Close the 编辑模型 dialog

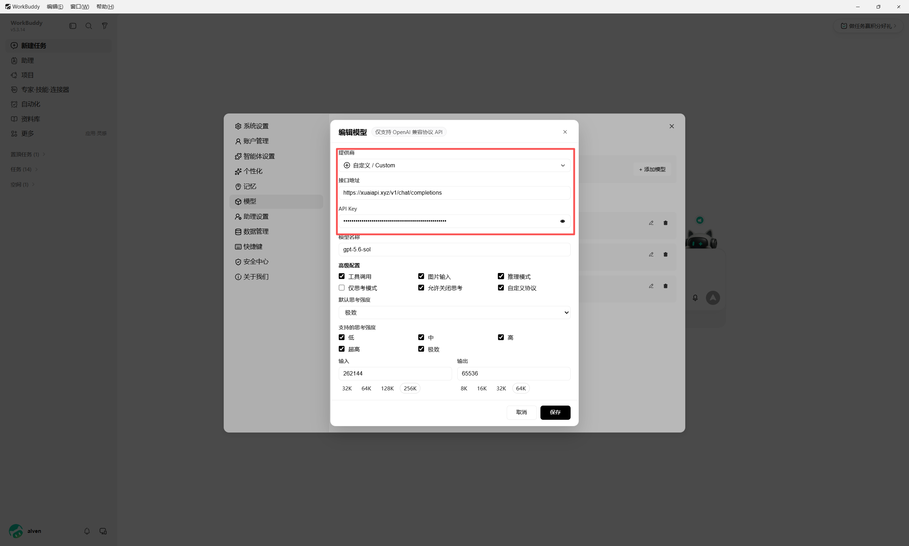(565, 132)
